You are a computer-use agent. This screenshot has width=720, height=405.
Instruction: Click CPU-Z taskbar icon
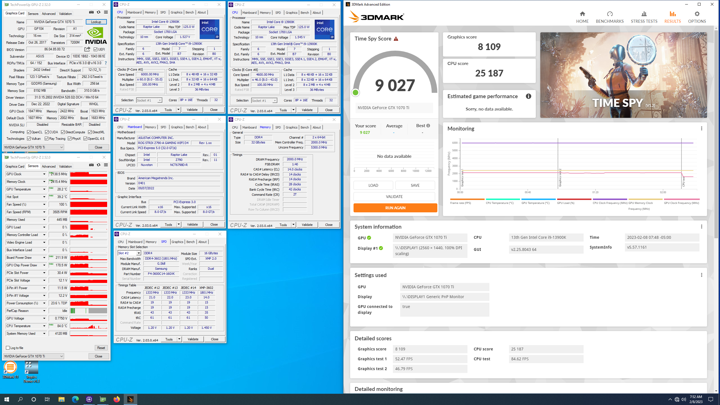pyautogui.click(x=89, y=399)
